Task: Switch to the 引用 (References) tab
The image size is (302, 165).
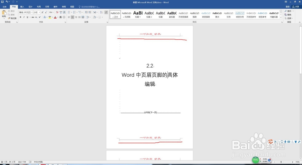Action: point(47,7)
